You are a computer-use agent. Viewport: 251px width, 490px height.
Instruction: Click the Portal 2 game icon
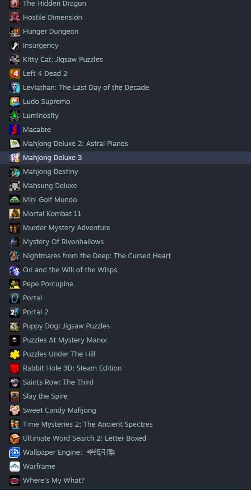(x=15, y=312)
